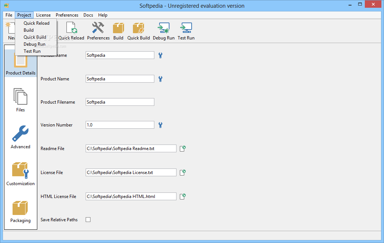Choose Debug Run in Project menu
Screen dimensions: 384x243
click(36, 44)
